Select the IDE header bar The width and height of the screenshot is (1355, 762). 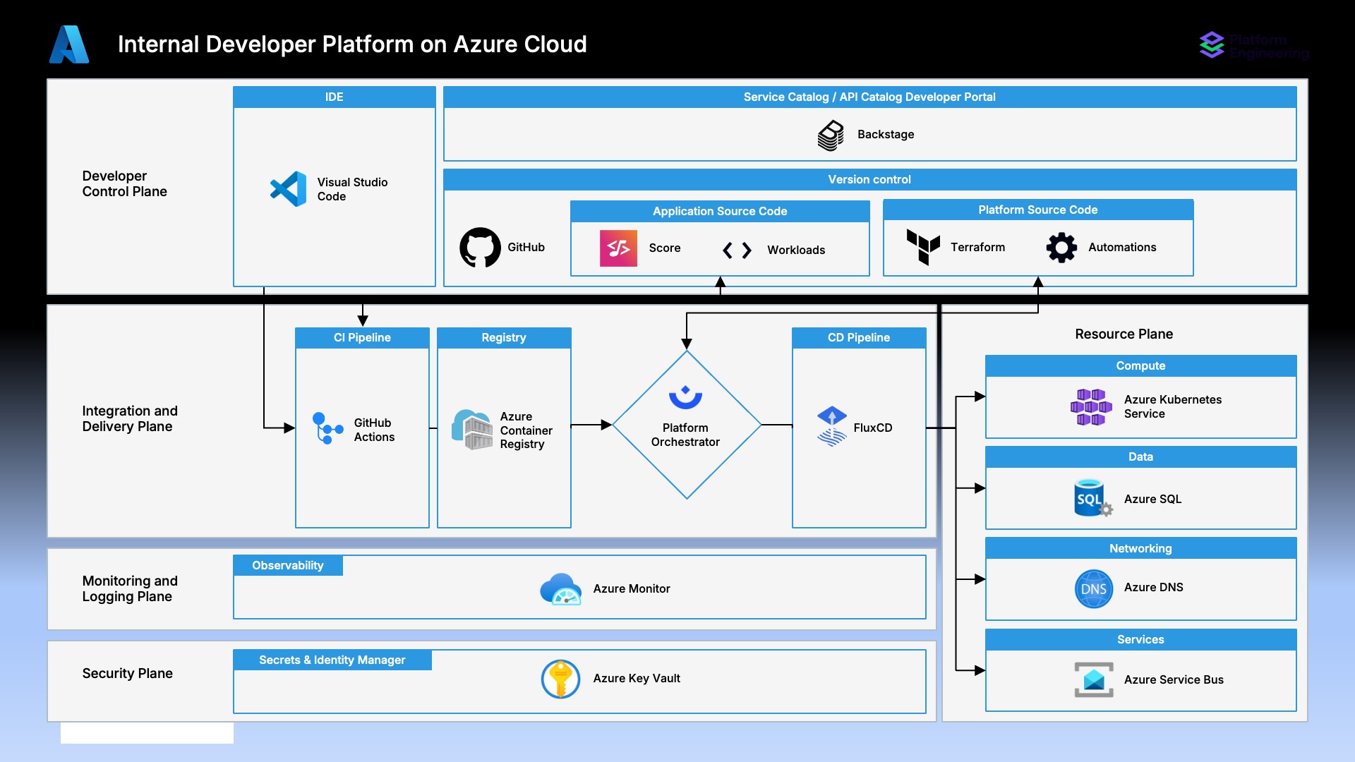(x=335, y=97)
